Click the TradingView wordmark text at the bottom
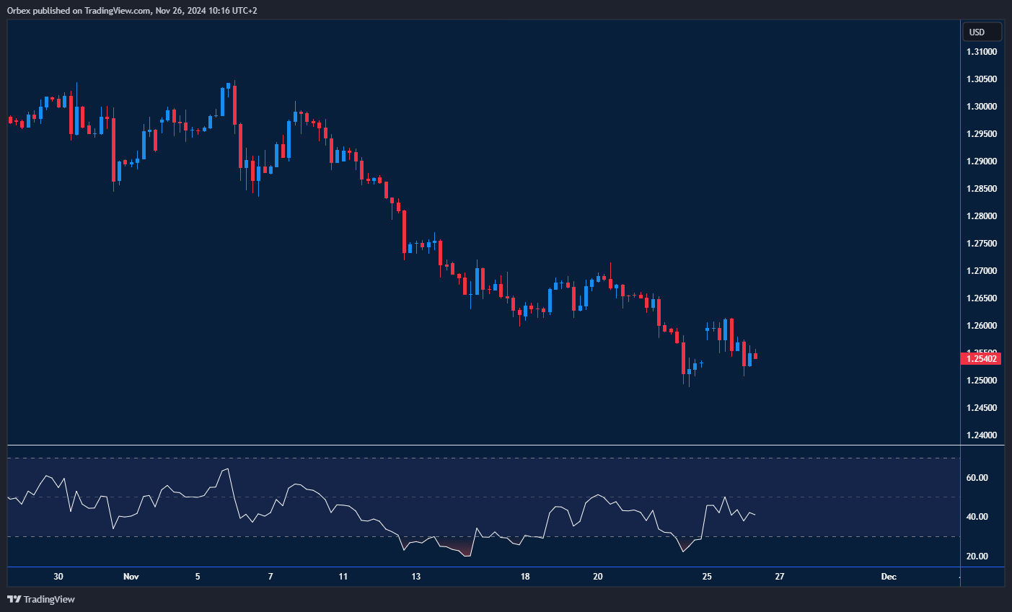This screenshot has height=612, width=1012. pos(49,599)
